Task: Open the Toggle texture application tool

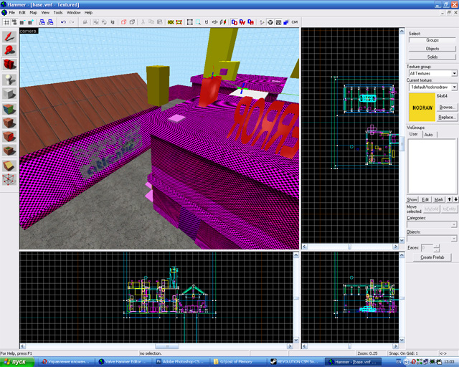Action: pyautogui.click(x=9, y=109)
